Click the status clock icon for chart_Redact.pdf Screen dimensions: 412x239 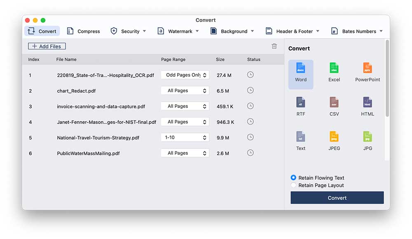point(250,90)
